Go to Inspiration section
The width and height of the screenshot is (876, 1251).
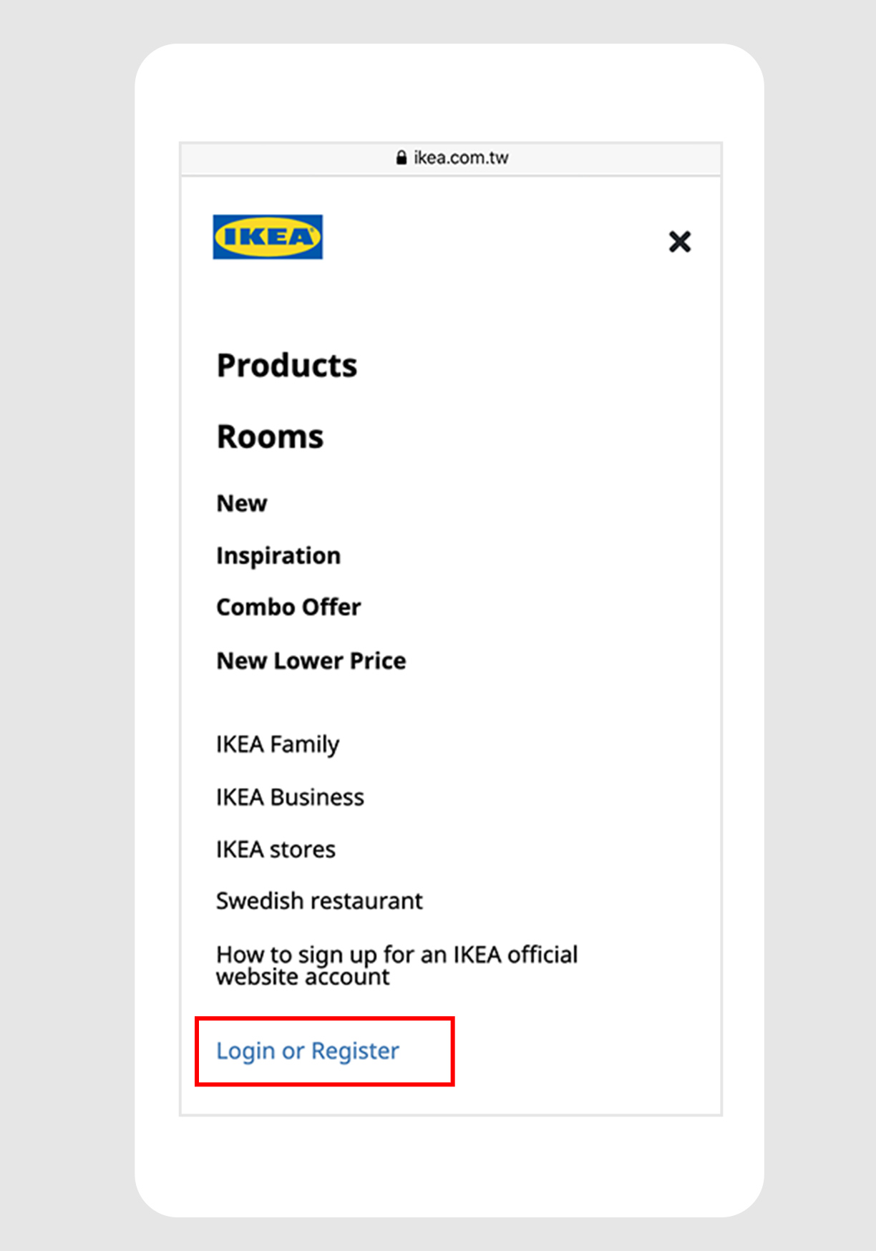(x=278, y=555)
